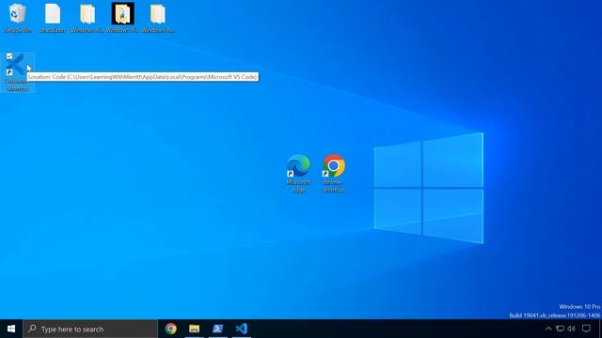
Task: Select the plain Windows folder beside the text document
Action: [x=87, y=18]
